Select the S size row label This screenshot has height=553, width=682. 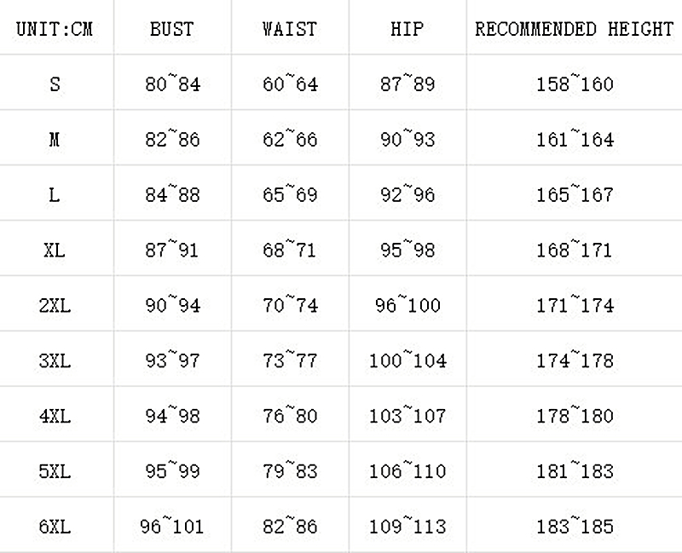click(x=55, y=84)
